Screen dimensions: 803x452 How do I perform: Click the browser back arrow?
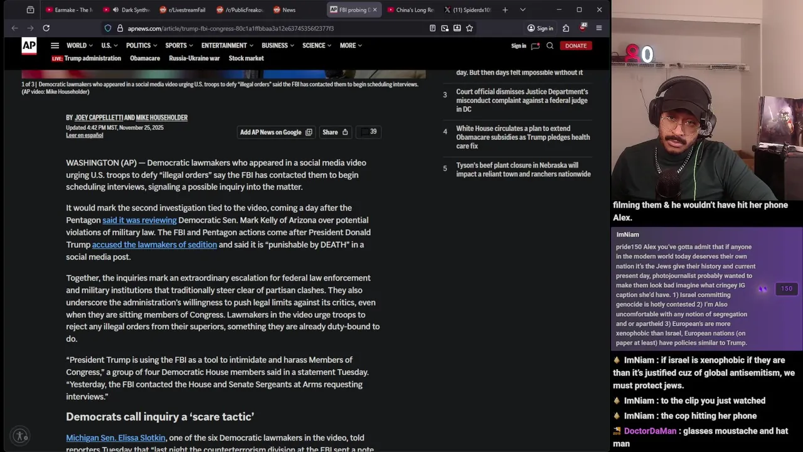coord(14,28)
